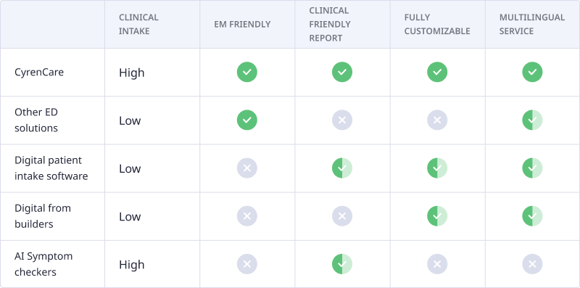The height and width of the screenshot is (288, 580).
Task: Click AI Symptom checkers Multilingual Service X icon
Action: (x=532, y=264)
